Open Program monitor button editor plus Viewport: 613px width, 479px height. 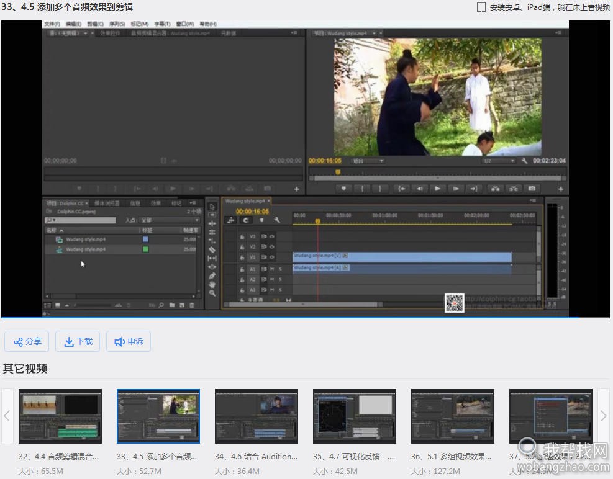[561, 189]
